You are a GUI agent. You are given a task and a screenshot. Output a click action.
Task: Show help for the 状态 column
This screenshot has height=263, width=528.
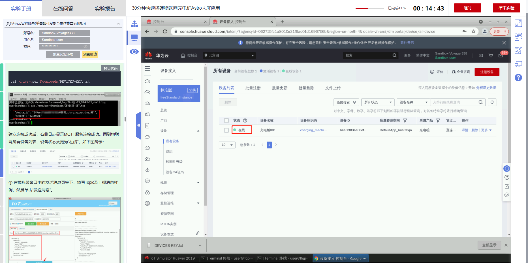[x=245, y=121]
